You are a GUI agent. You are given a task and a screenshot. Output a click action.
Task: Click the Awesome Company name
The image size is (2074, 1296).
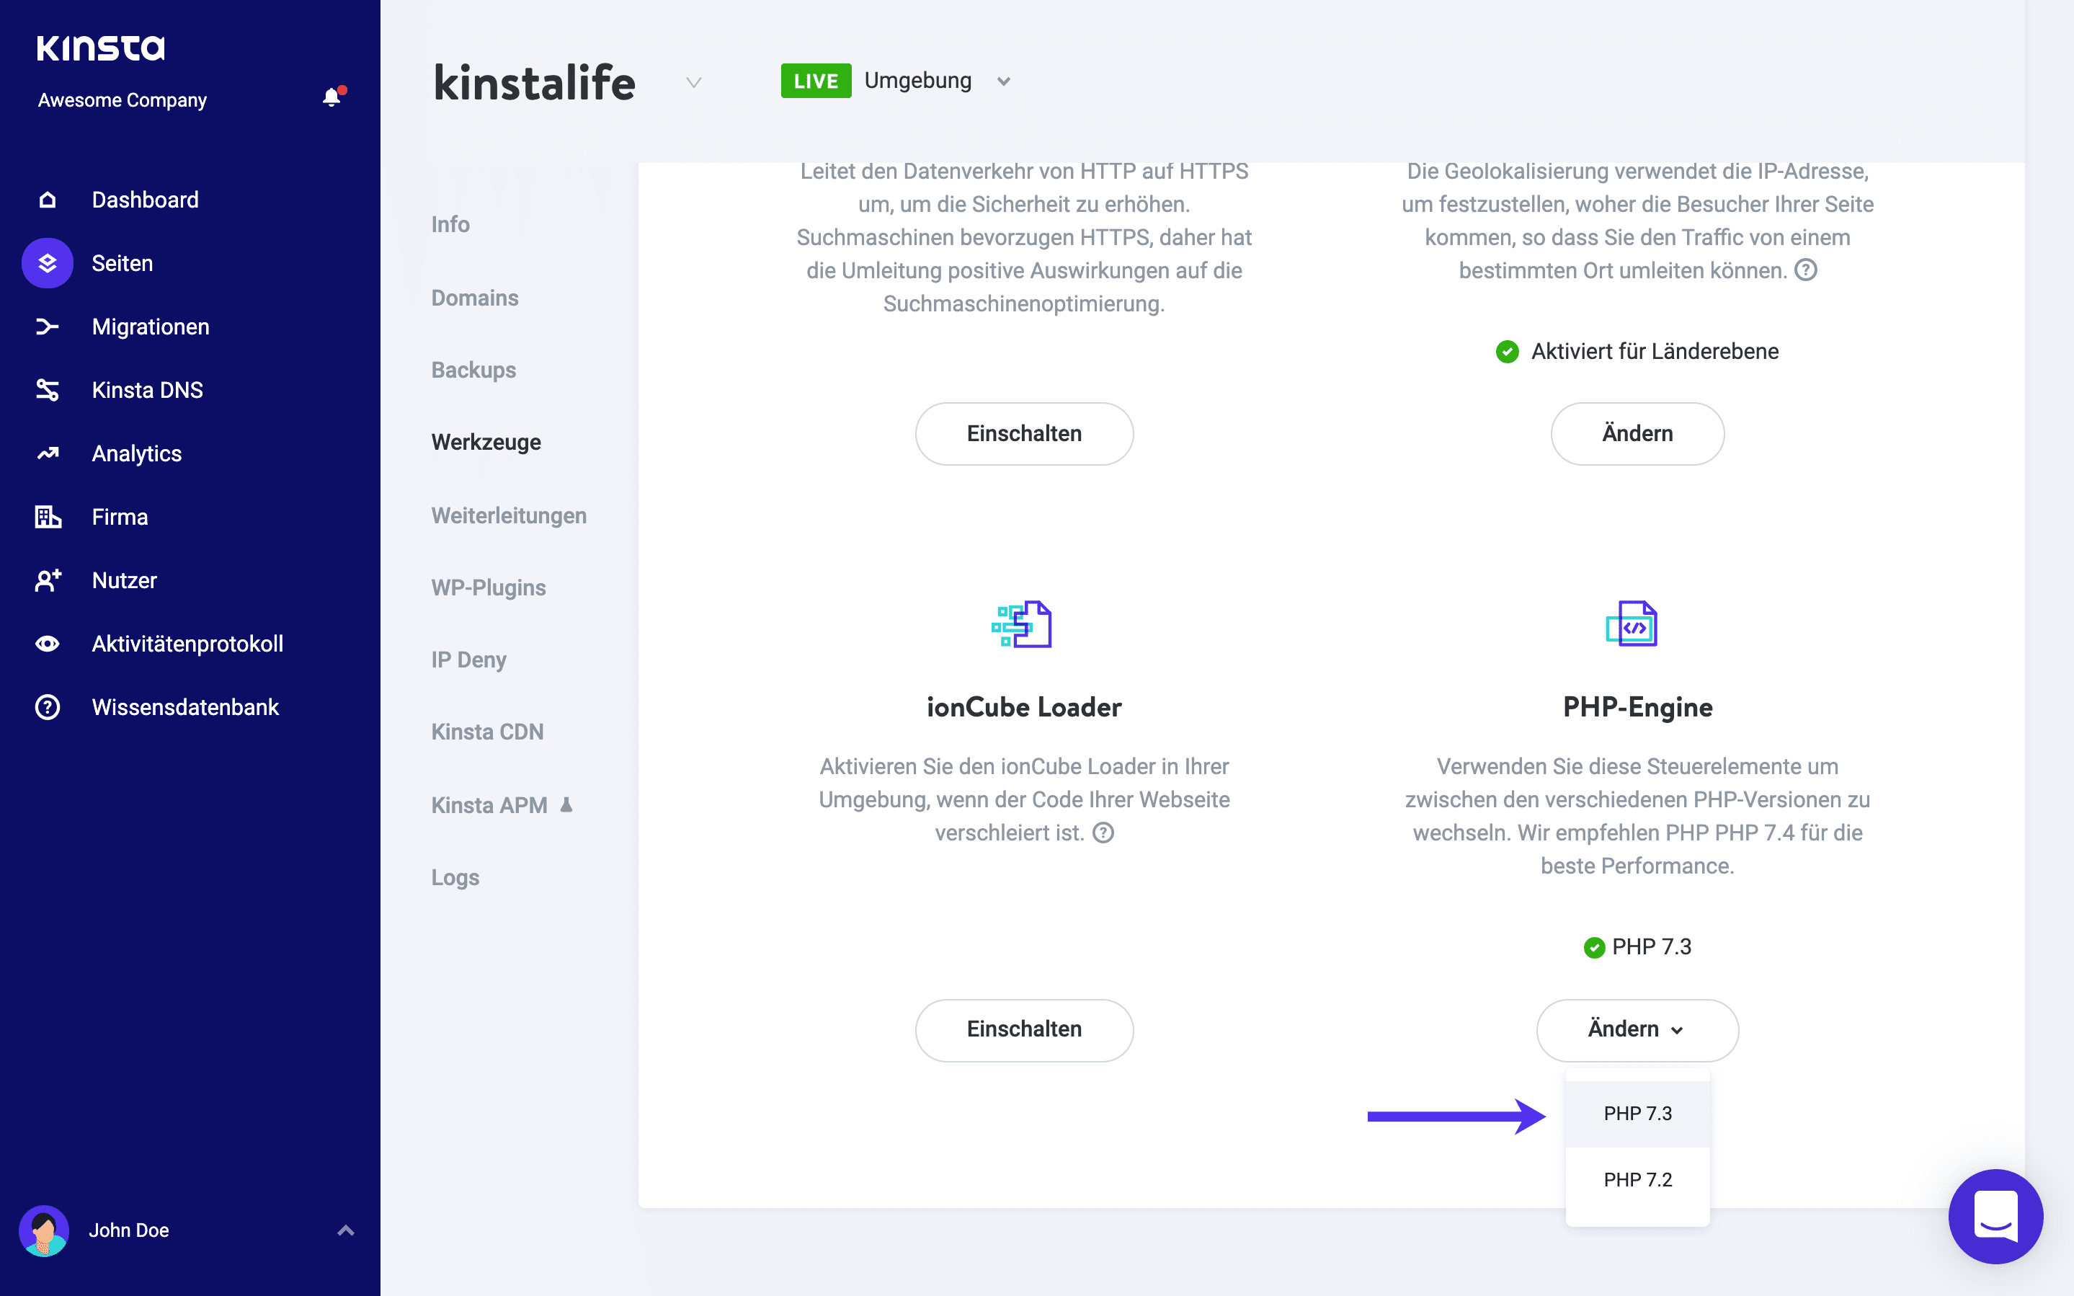coord(122,100)
